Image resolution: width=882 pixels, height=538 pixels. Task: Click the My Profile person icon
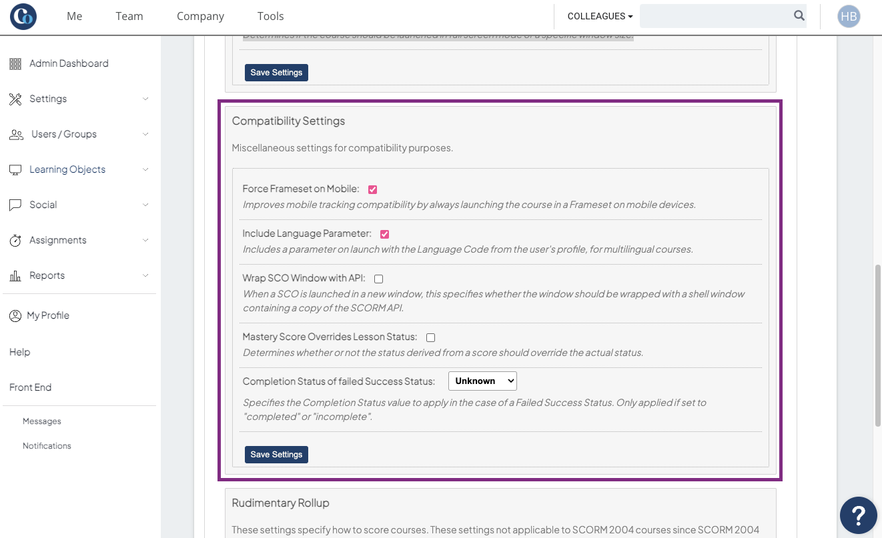pyautogui.click(x=15, y=315)
